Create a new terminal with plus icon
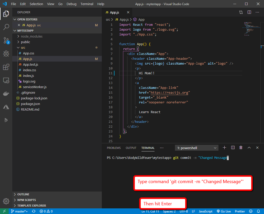The width and height of the screenshot is (264, 214). coord(224,148)
